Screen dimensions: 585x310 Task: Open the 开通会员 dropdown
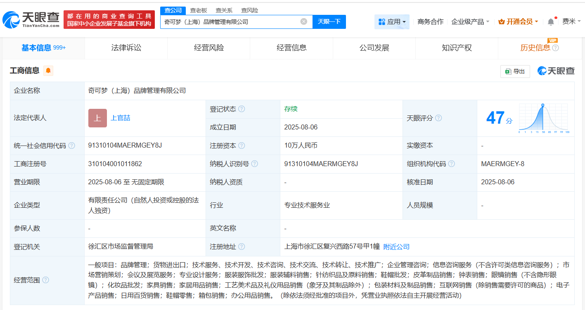point(518,22)
